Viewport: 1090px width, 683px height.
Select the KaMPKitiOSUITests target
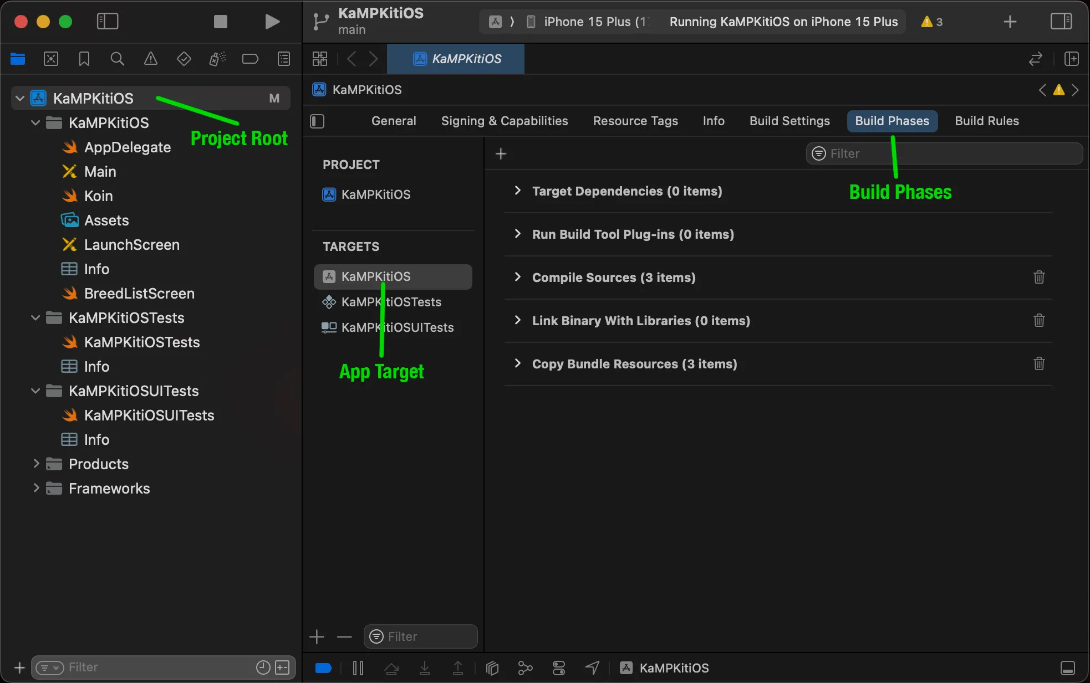coord(393,327)
